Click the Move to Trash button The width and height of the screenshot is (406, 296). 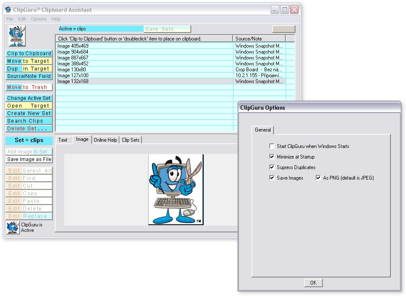(29, 87)
